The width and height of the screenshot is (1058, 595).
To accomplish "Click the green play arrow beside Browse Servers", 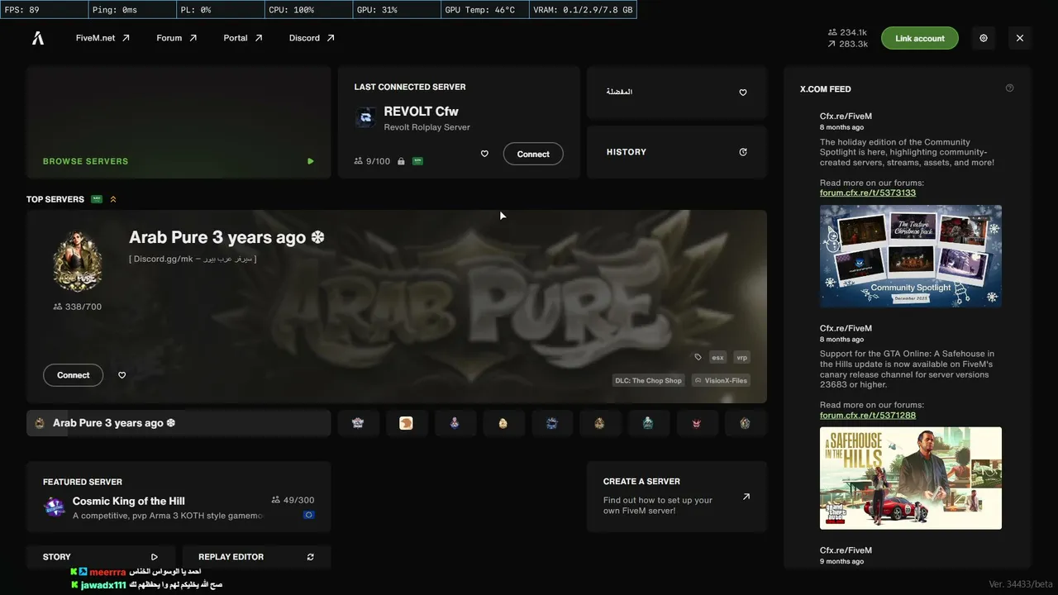I will [311, 161].
